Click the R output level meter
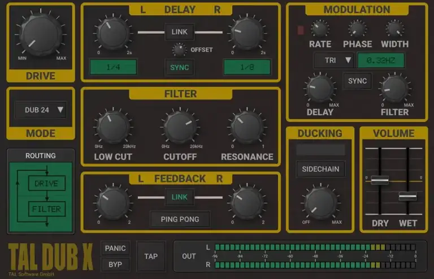The width and height of the screenshot is (434, 279). coord(315,265)
